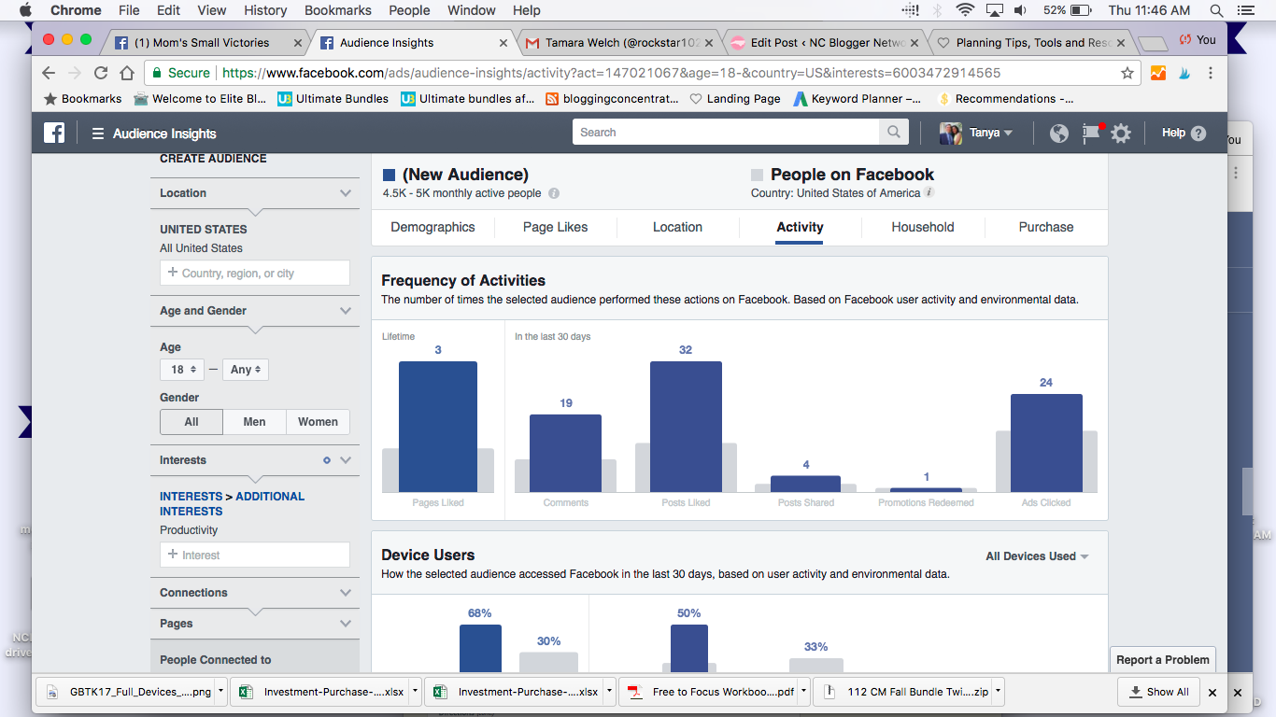Open Chrome Bookmarks menu

(337, 10)
